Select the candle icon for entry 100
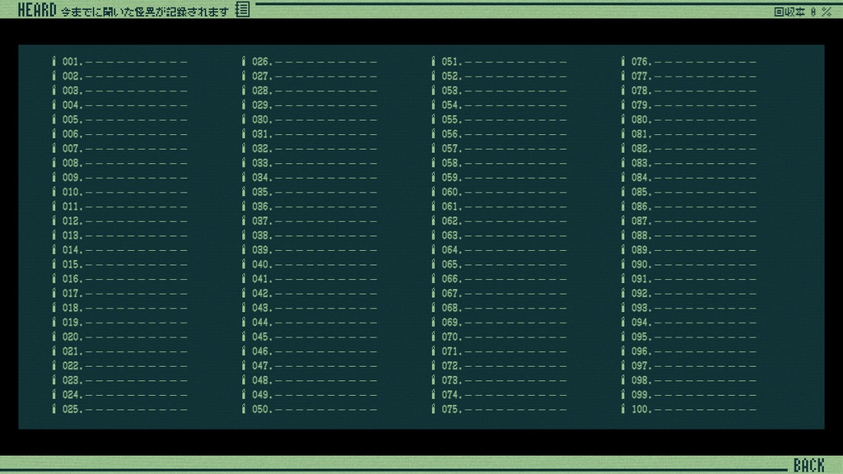Screen dimensions: 843x474 point(623,409)
